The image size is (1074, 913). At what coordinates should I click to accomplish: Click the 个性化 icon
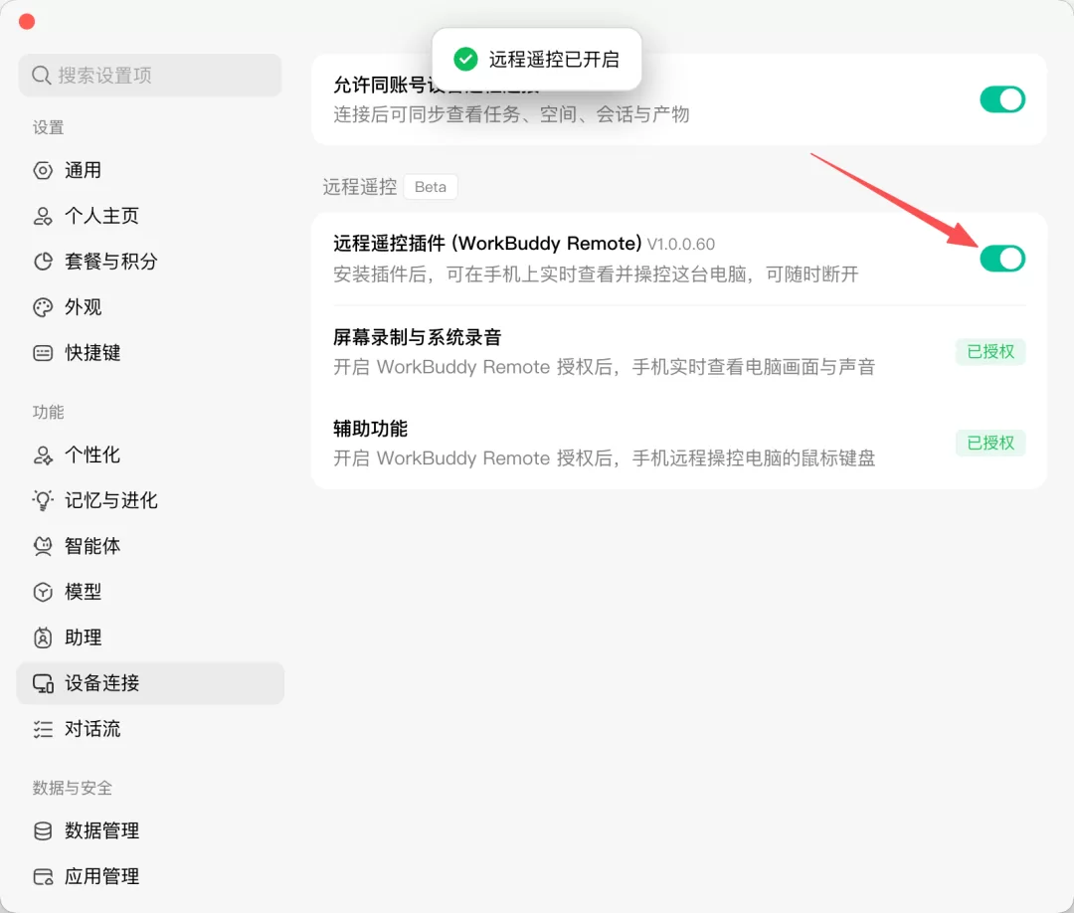(43, 456)
